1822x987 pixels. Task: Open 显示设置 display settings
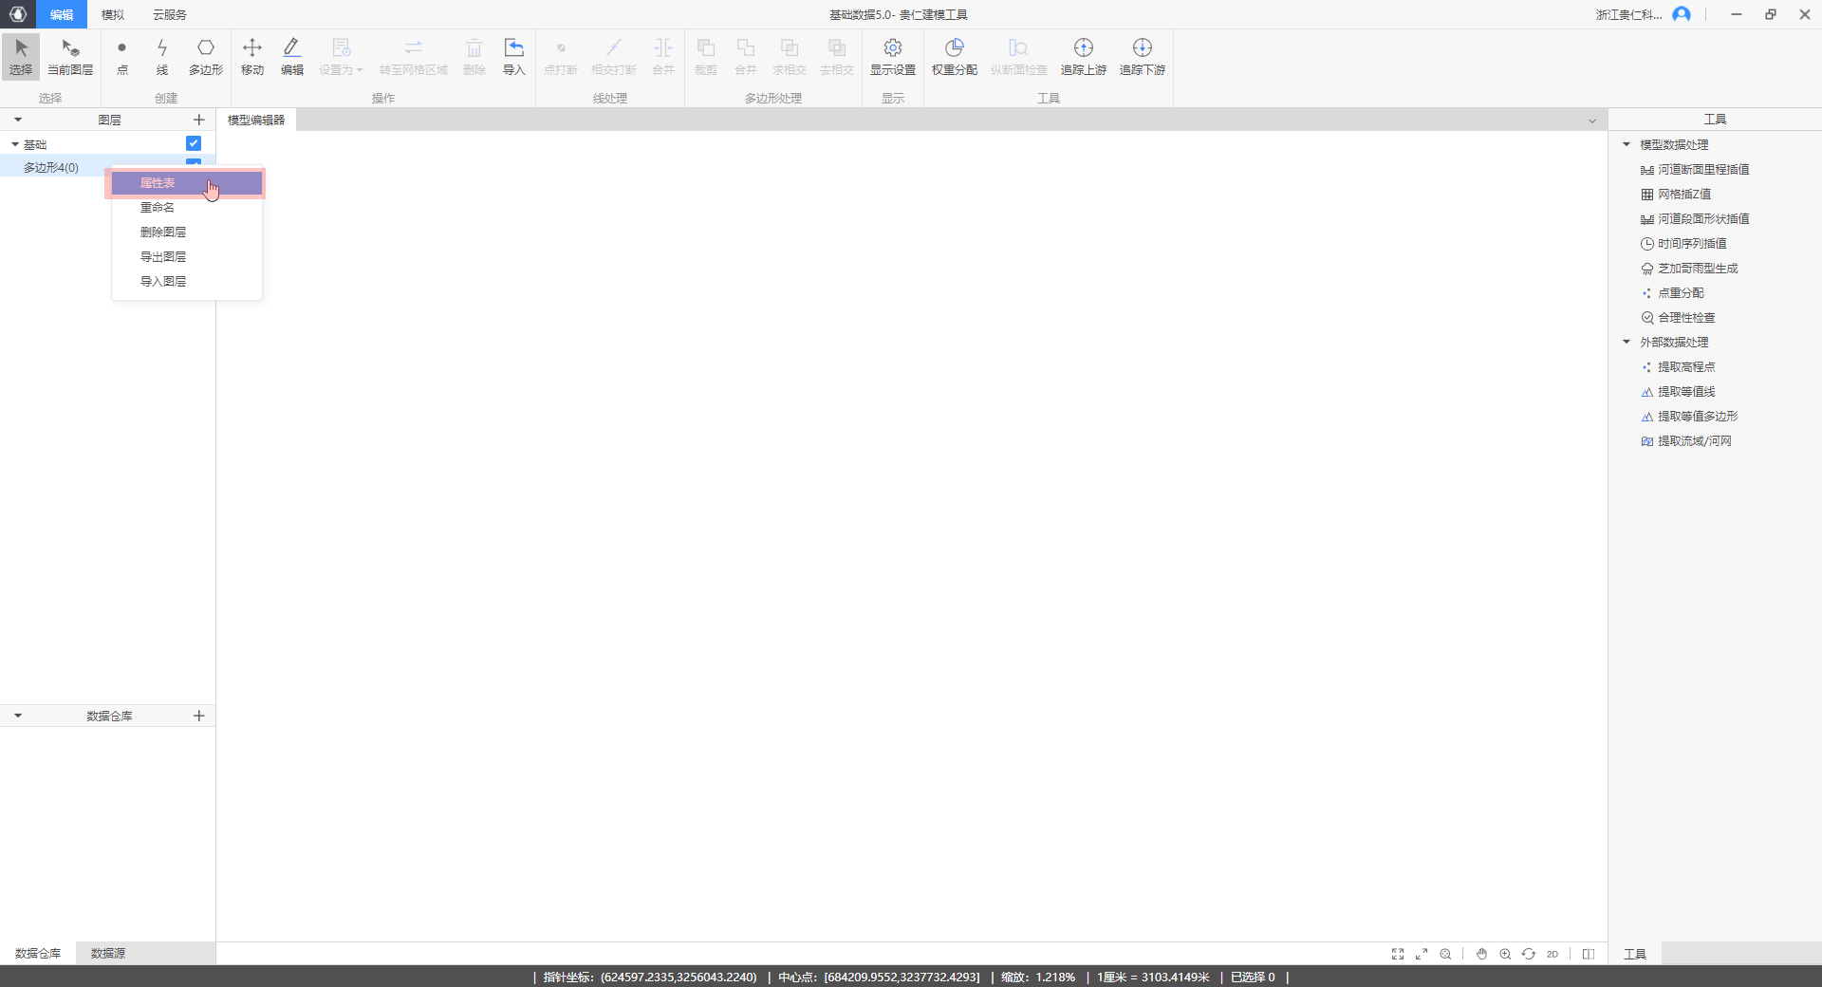coord(892,56)
